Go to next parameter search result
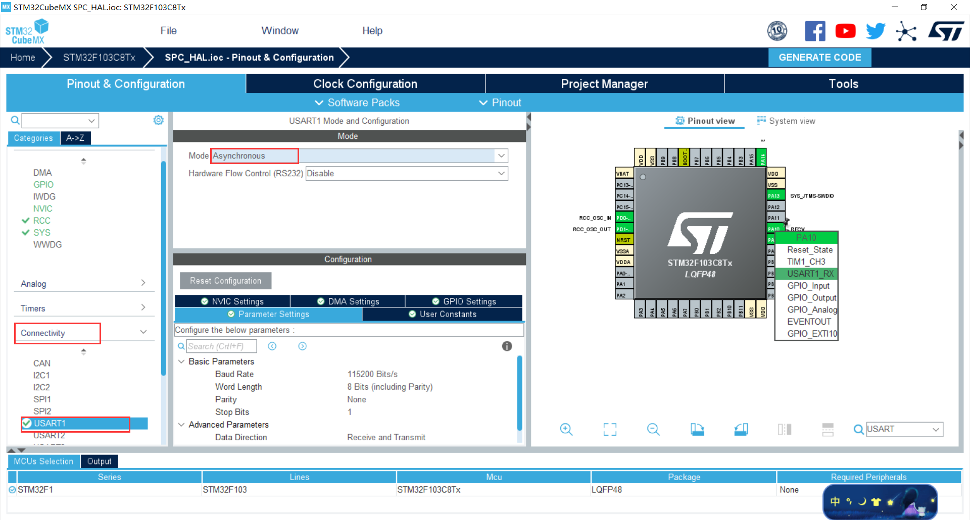 pos(302,346)
